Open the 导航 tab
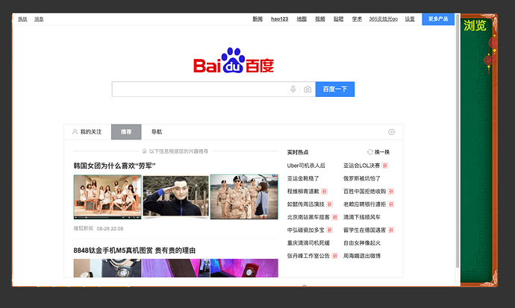This screenshot has height=308, width=515. click(156, 132)
